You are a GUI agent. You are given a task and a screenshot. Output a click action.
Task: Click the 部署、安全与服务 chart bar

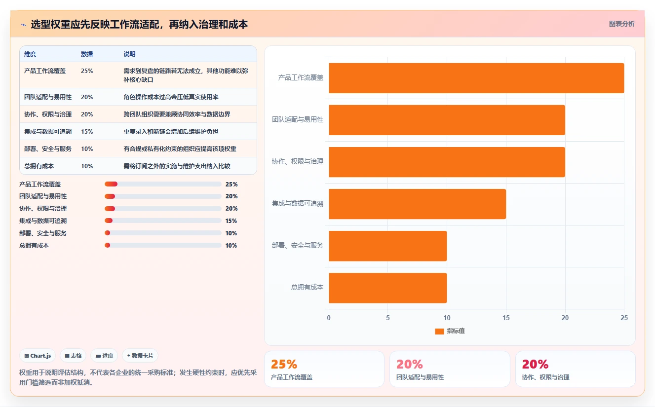coord(387,246)
